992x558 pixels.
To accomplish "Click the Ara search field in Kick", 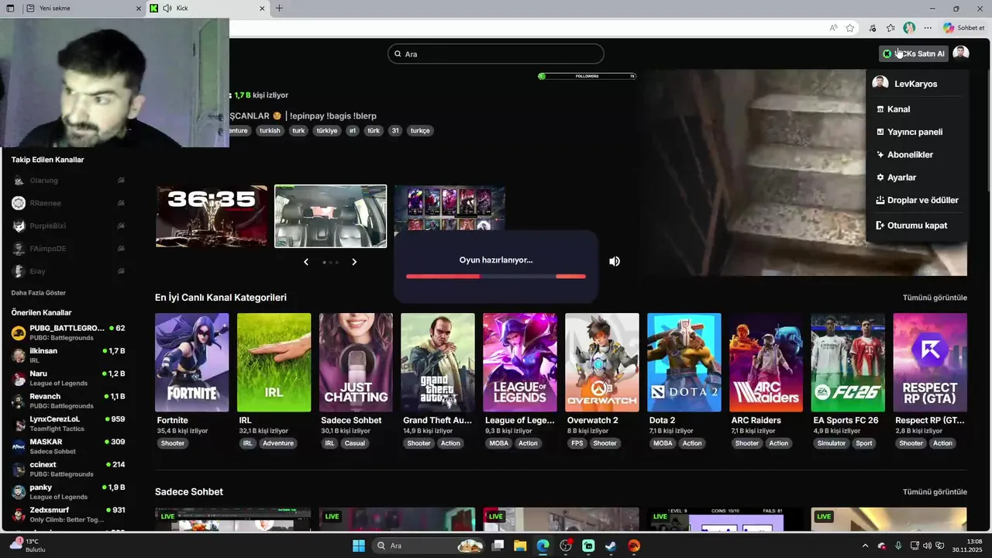I will [x=496, y=54].
